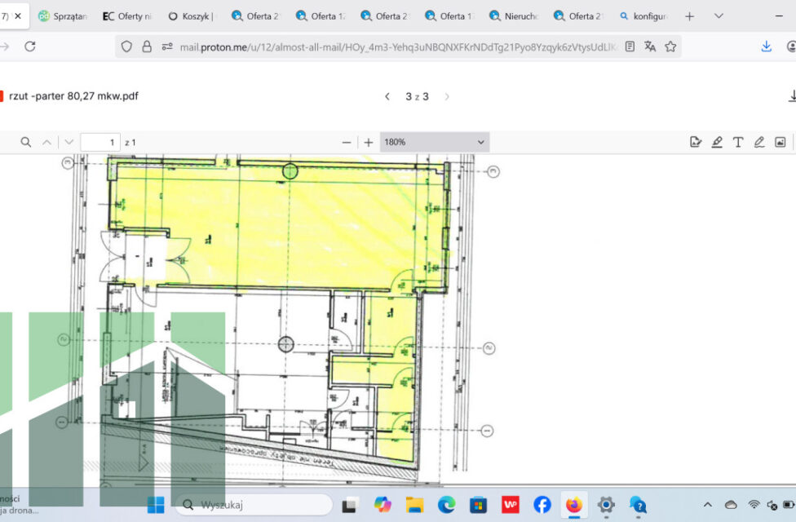The width and height of the screenshot is (796, 522).
Task: Open the PDF find-in-document magnifier
Action: (x=26, y=142)
